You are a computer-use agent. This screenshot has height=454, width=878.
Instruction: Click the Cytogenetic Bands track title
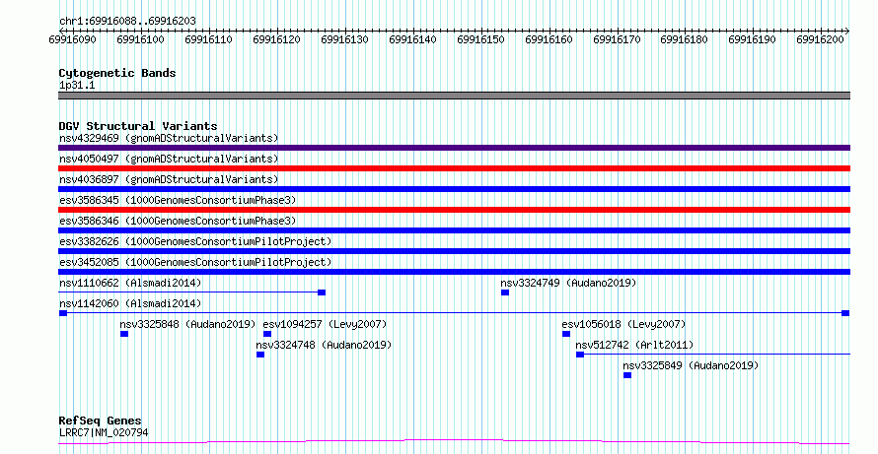pyautogui.click(x=117, y=73)
